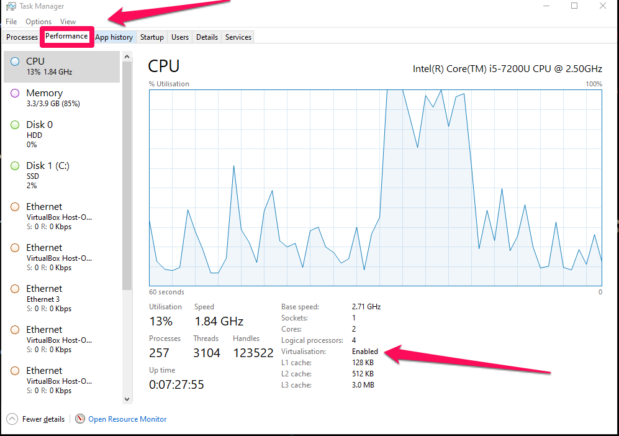This screenshot has width=619, height=436.
Task: Open the Options menu
Action: pos(38,21)
